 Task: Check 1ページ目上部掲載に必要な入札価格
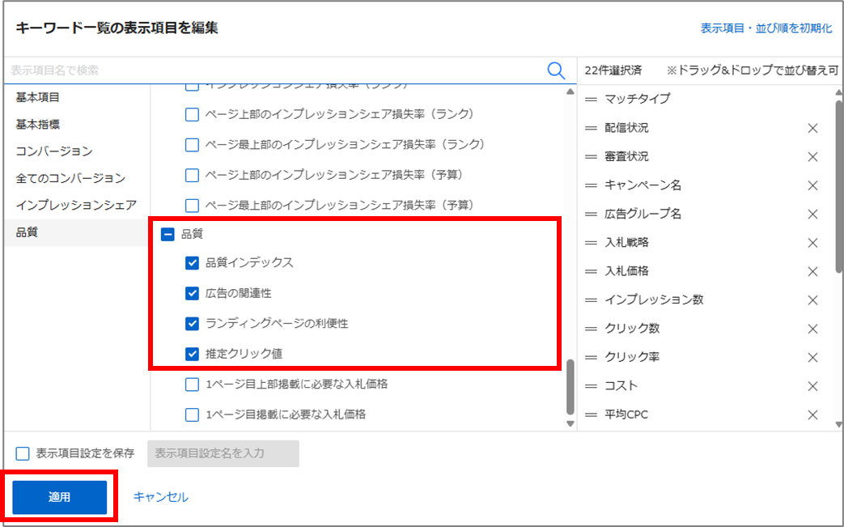(192, 384)
